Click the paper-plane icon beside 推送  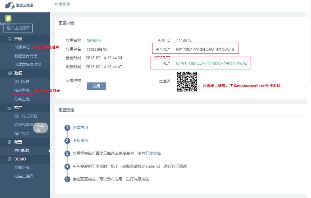tap(9, 39)
